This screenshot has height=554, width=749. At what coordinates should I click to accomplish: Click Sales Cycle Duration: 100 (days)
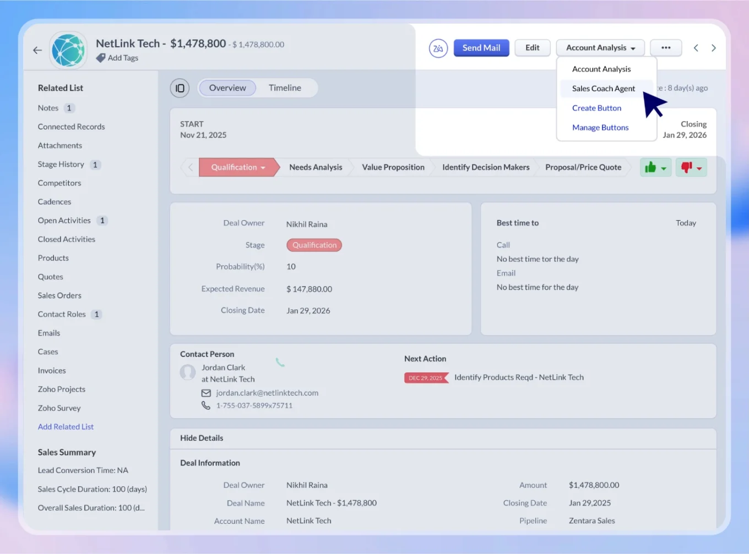tap(92, 490)
